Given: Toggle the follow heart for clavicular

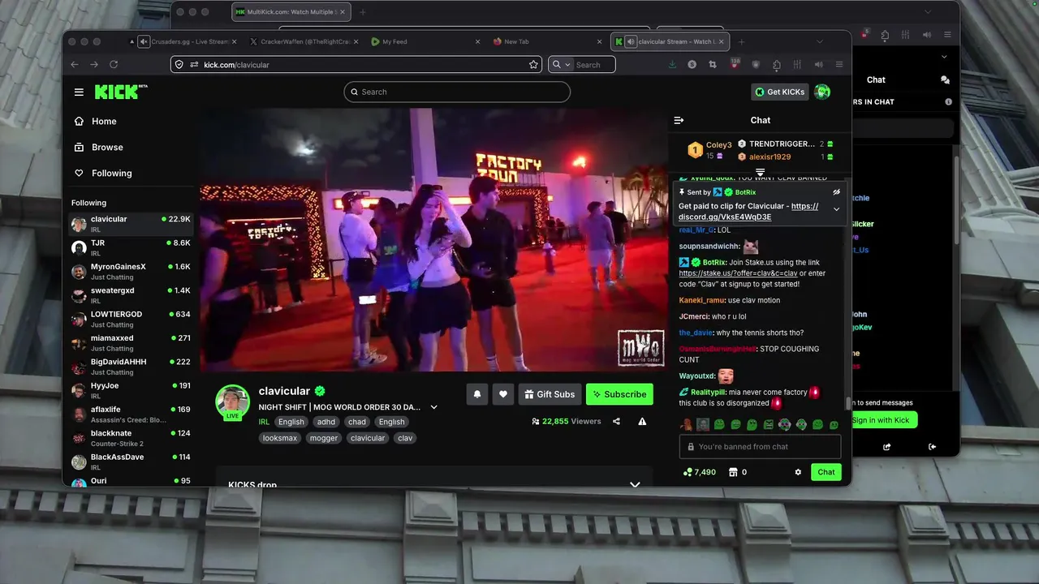Looking at the screenshot, I should (x=503, y=394).
